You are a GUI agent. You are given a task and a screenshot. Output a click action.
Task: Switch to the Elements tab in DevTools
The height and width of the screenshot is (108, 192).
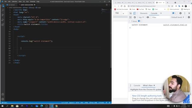point(144,13)
